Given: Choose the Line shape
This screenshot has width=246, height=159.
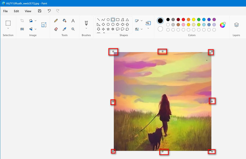Looking at the screenshot, I should click(98, 20).
